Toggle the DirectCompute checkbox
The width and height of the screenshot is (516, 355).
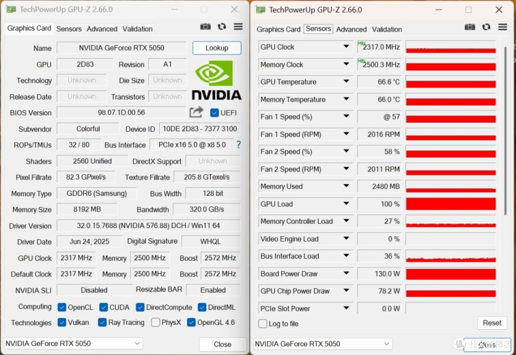pyautogui.click(x=140, y=307)
